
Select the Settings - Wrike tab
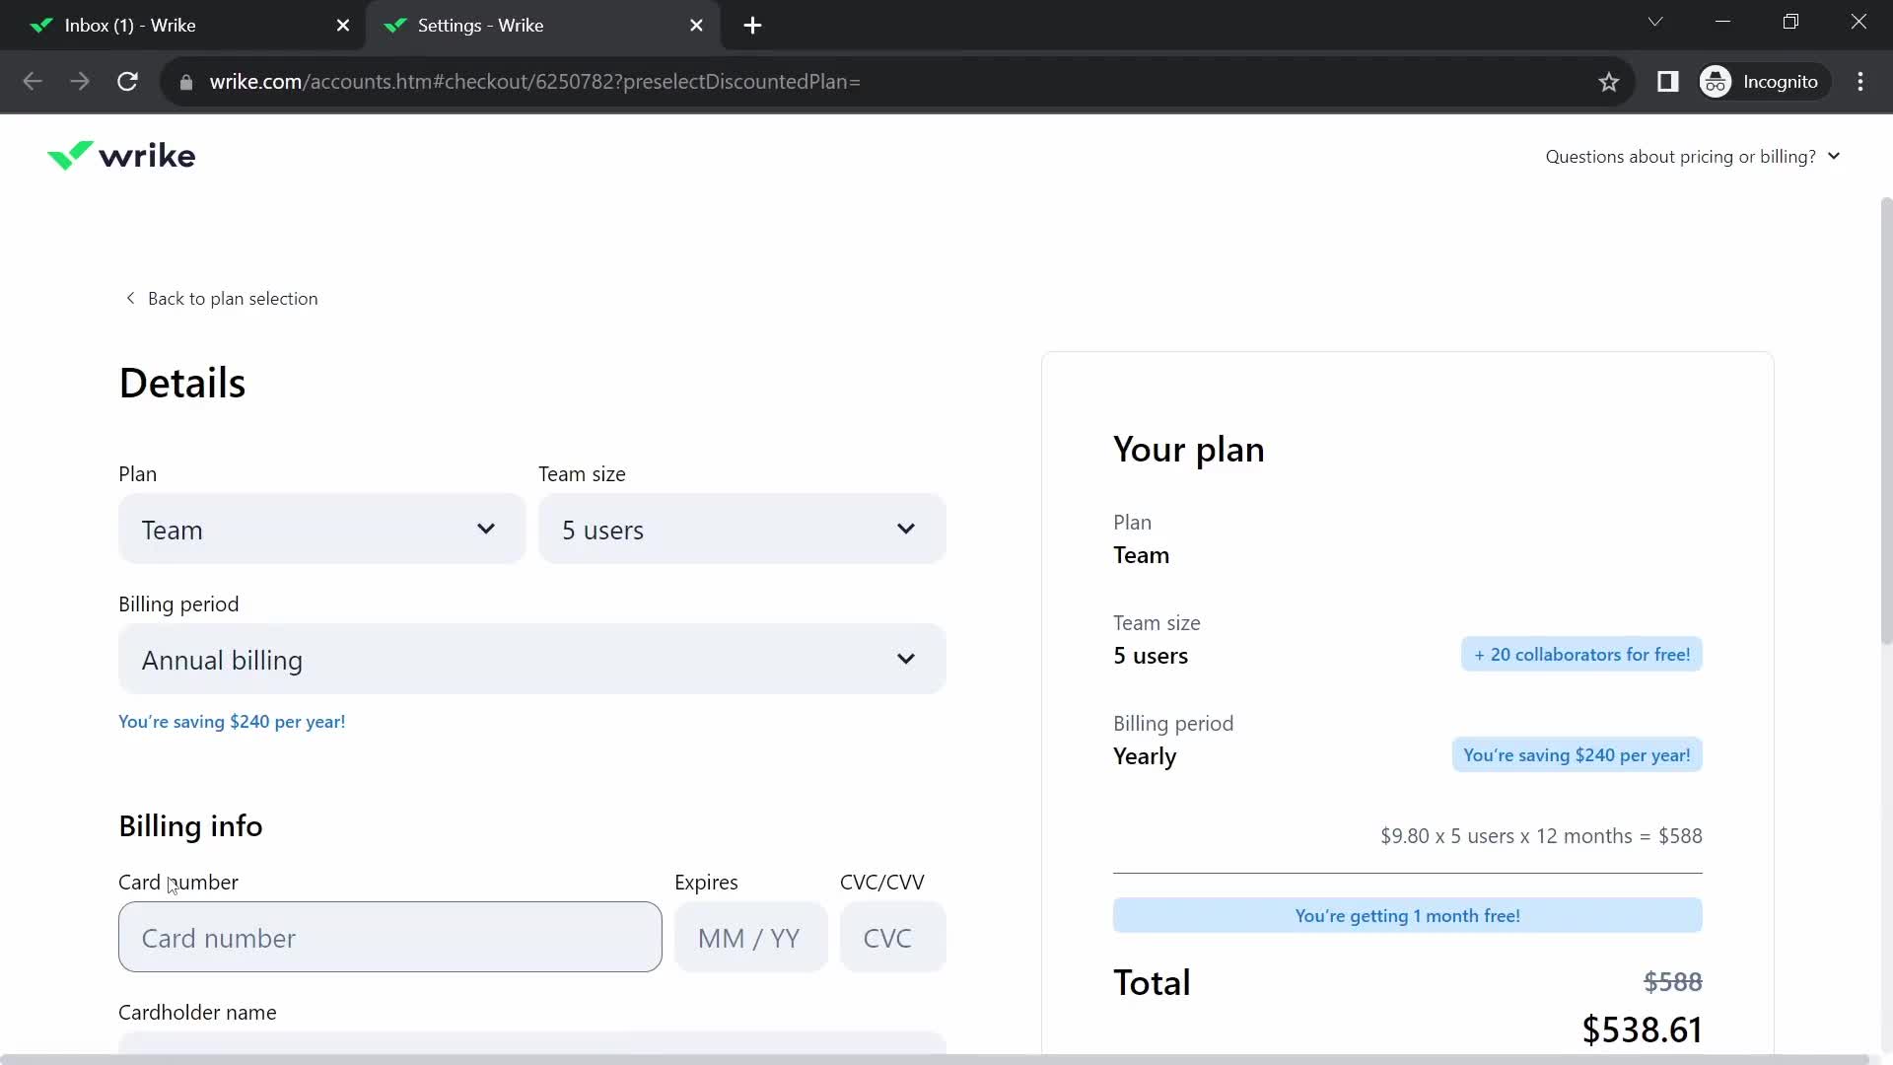point(542,26)
